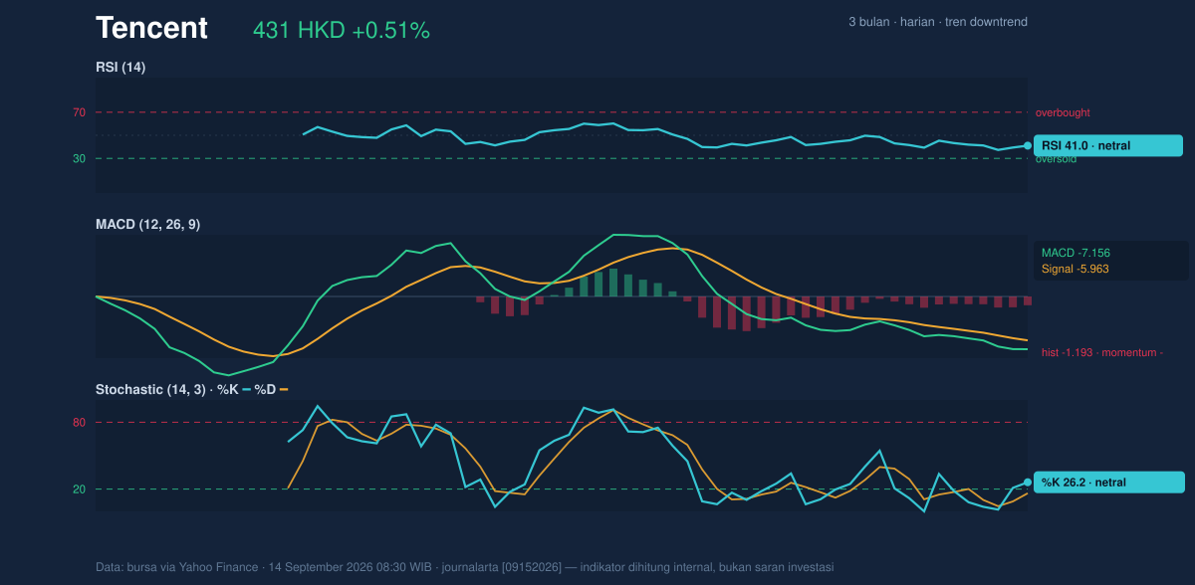The height and width of the screenshot is (585, 1195).
Task: Click the data source footer text
Action: [x=464, y=567]
